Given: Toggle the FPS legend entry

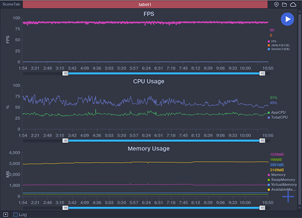Looking at the screenshot, I should 272,41.
